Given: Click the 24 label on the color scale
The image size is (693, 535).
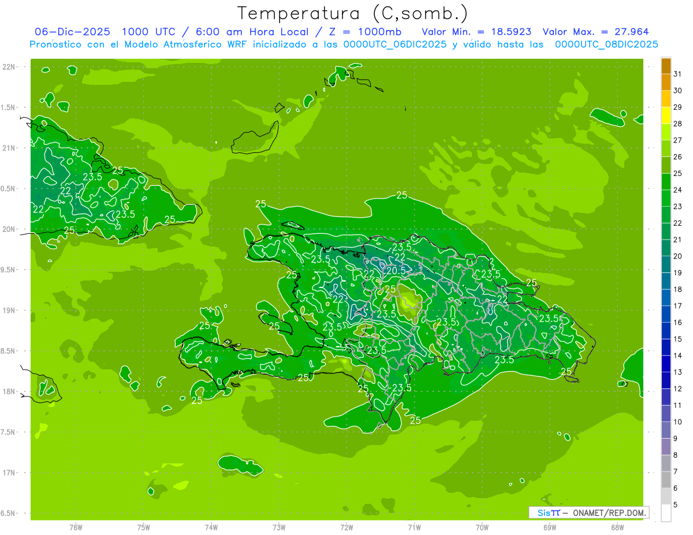Looking at the screenshot, I should click(x=677, y=190).
